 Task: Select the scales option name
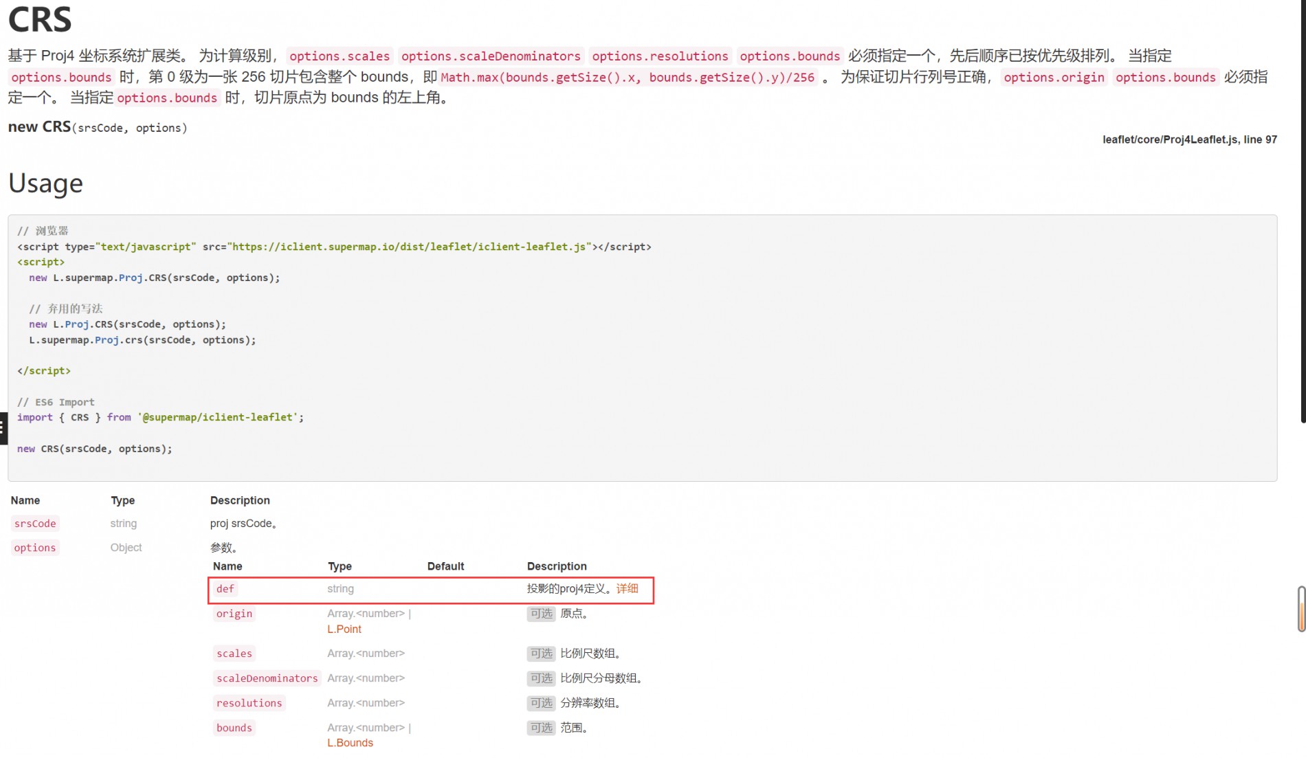pos(234,654)
